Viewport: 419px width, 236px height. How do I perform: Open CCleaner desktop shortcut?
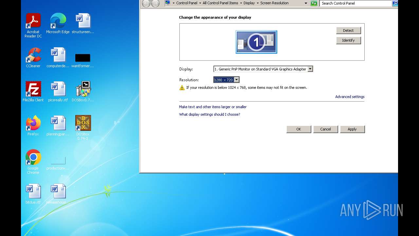pos(33,58)
